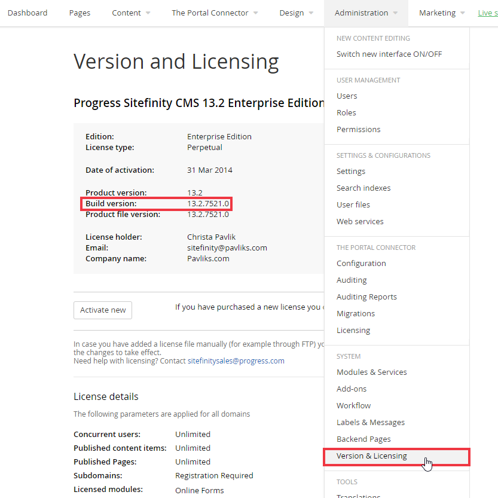Screen dimensions: 498x498
Task: Open Web services
Action: 360,222
